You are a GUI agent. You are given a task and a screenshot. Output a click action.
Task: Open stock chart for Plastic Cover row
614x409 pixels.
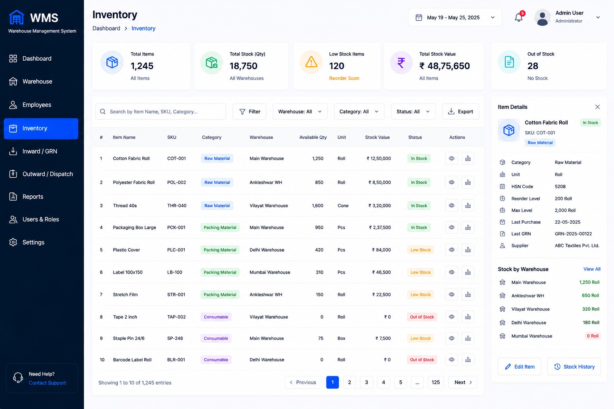tap(468, 250)
